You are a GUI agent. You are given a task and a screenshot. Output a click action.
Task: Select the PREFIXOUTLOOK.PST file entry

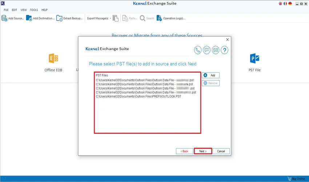click(x=139, y=96)
